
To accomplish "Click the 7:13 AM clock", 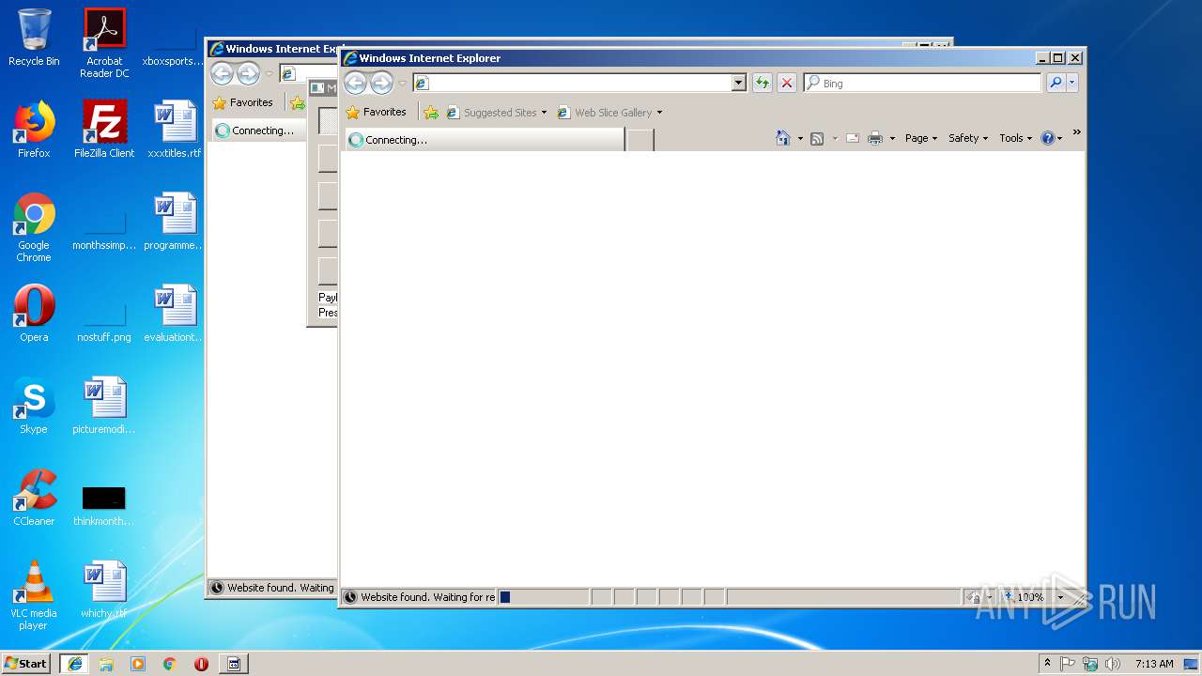I will pyautogui.click(x=1154, y=664).
